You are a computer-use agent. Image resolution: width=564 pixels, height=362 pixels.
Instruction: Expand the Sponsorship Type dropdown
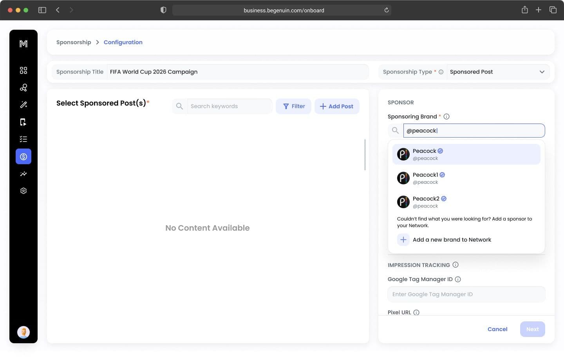pyautogui.click(x=498, y=72)
